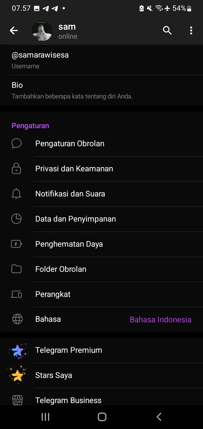Tap the chat bubble icon for Pengaturan Obrolan
The height and width of the screenshot is (429, 203).
tap(16, 143)
